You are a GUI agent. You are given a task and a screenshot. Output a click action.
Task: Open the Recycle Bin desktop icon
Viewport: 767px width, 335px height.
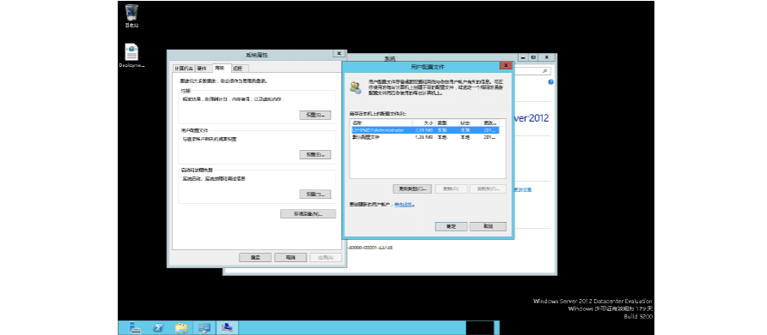(x=131, y=15)
